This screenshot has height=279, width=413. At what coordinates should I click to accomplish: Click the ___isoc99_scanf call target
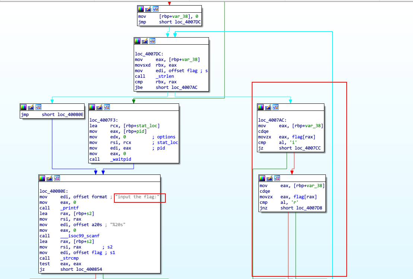tap(80, 236)
